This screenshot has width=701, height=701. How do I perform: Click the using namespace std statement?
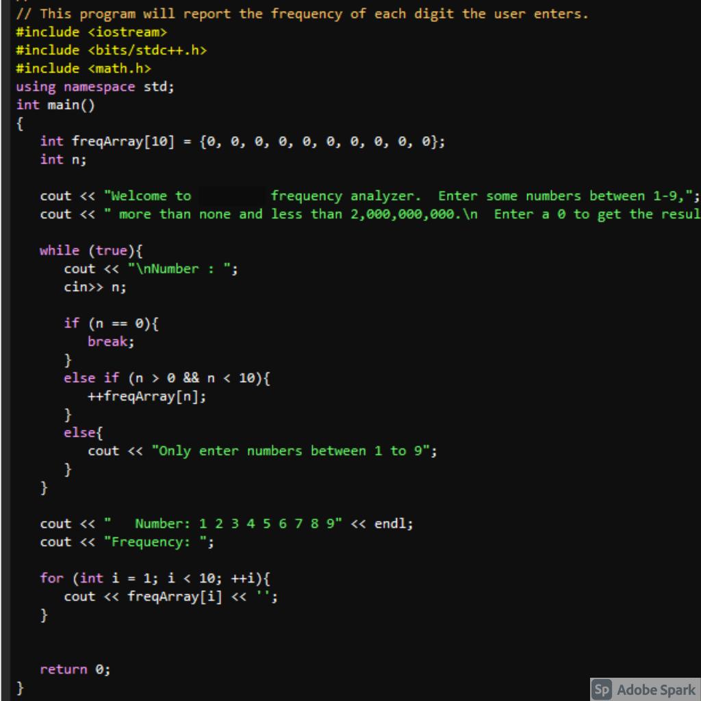tap(95, 86)
